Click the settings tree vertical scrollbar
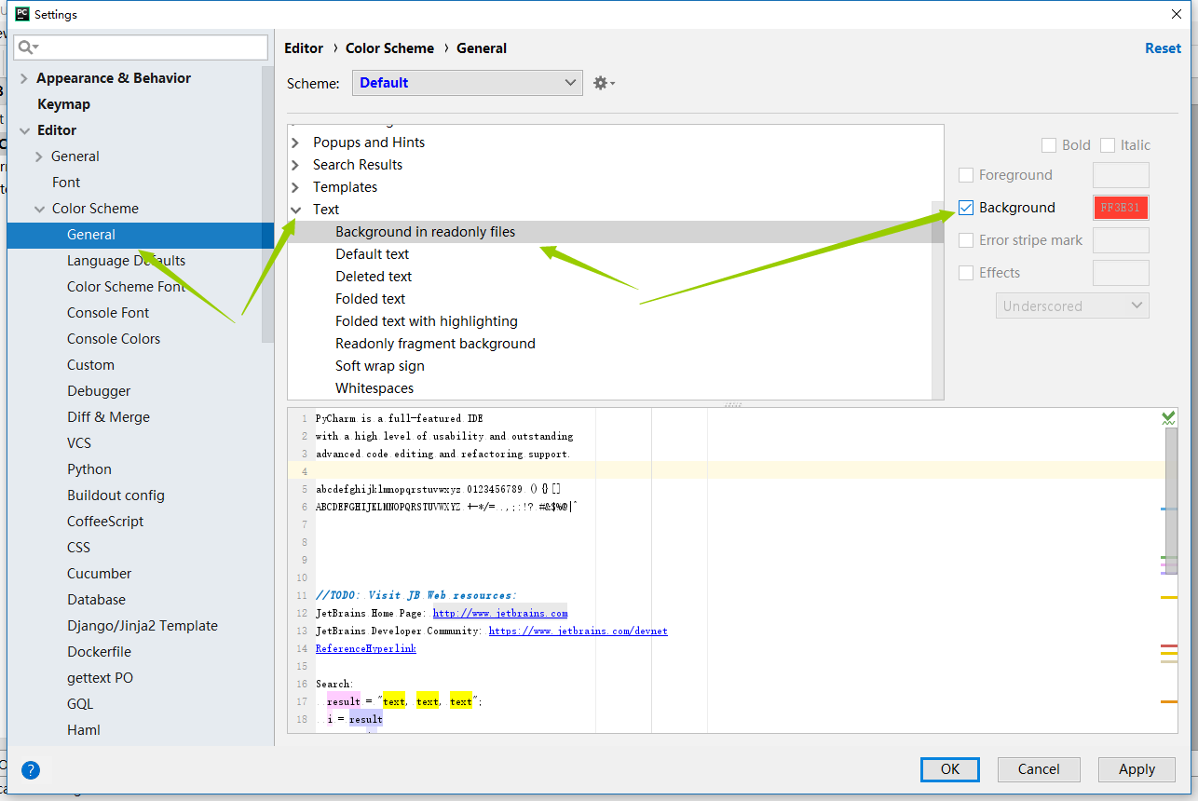 click(x=267, y=205)
